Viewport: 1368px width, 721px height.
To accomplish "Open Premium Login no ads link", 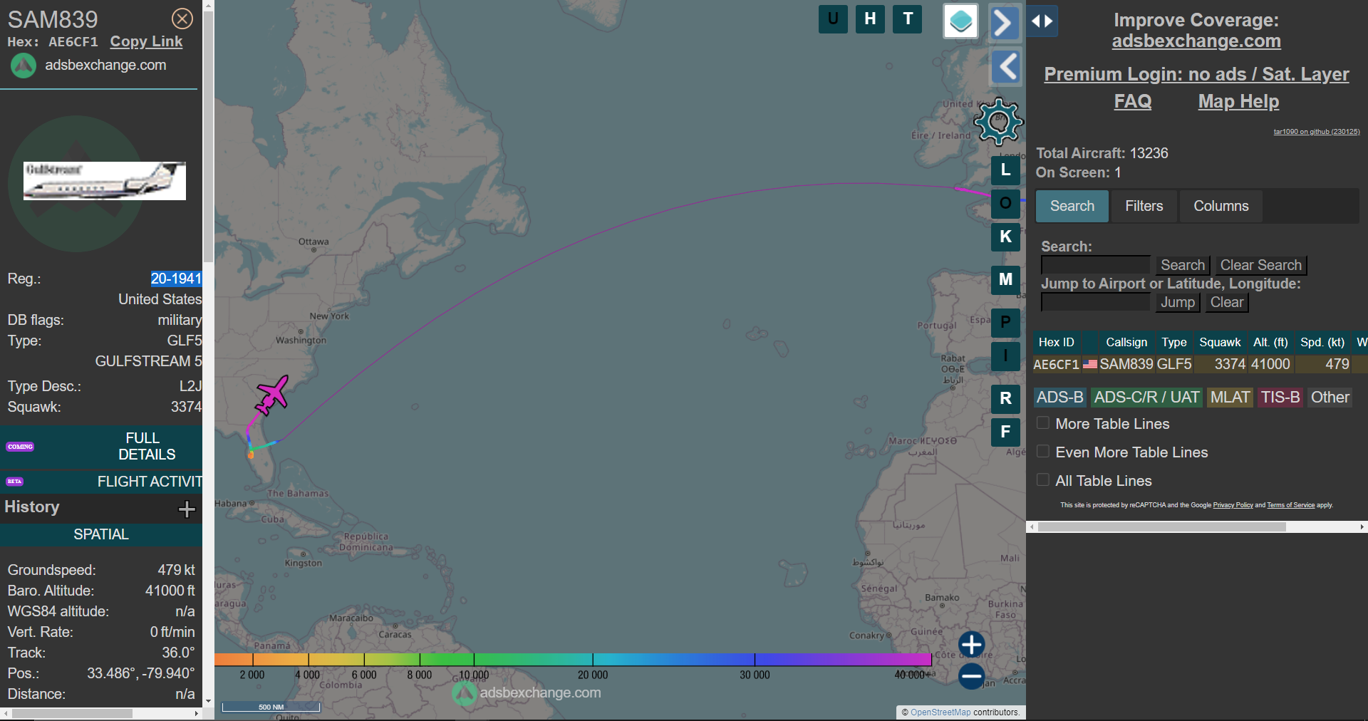I will pyautogui.click(x=1196, y=74).
